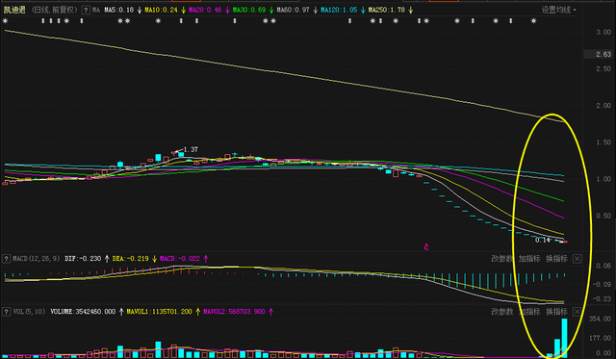Select the MA250 moving average label
Screen dimensions: 616x359
(x=387, y=11)
